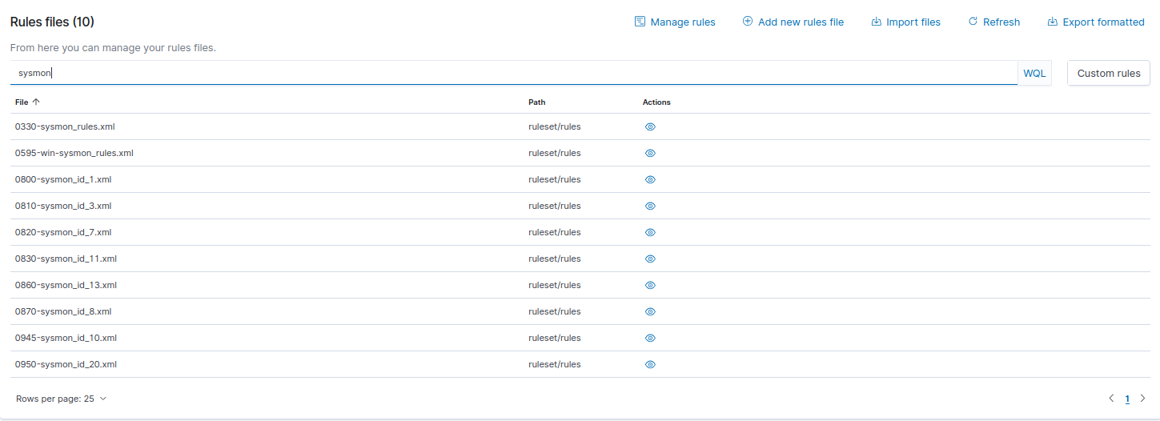Inspect 0830-sysmon_id_11.xml with eye icon
This screenshot has height=421, width=1160.
(650, 259)
